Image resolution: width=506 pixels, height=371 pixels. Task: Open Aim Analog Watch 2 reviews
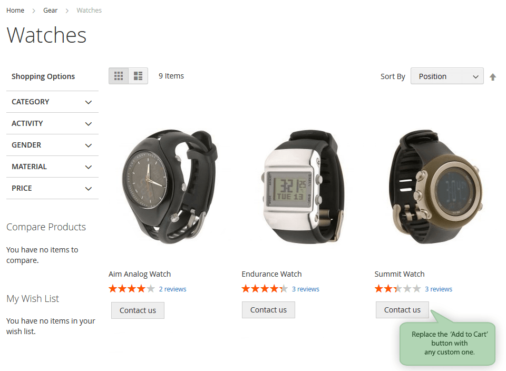(x=173, y=289)
